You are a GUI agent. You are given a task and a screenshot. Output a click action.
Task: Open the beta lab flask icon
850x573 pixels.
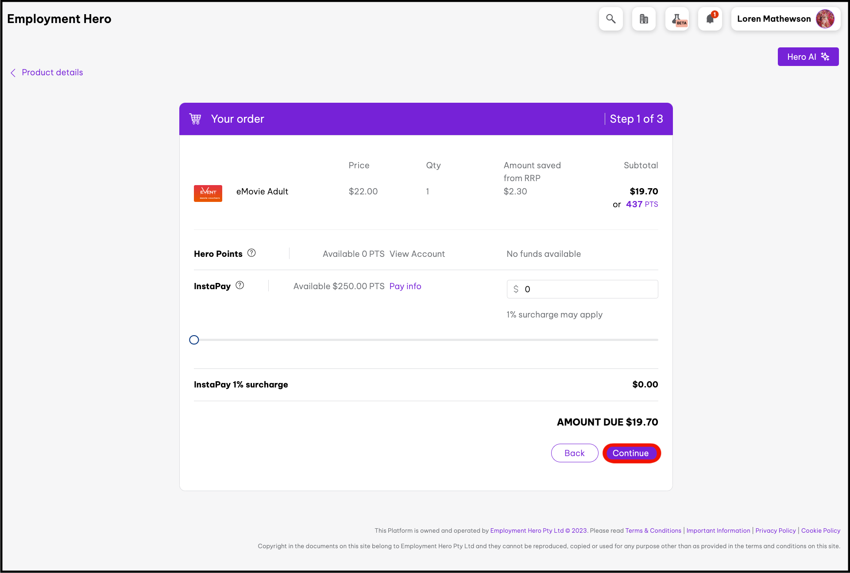677,19
